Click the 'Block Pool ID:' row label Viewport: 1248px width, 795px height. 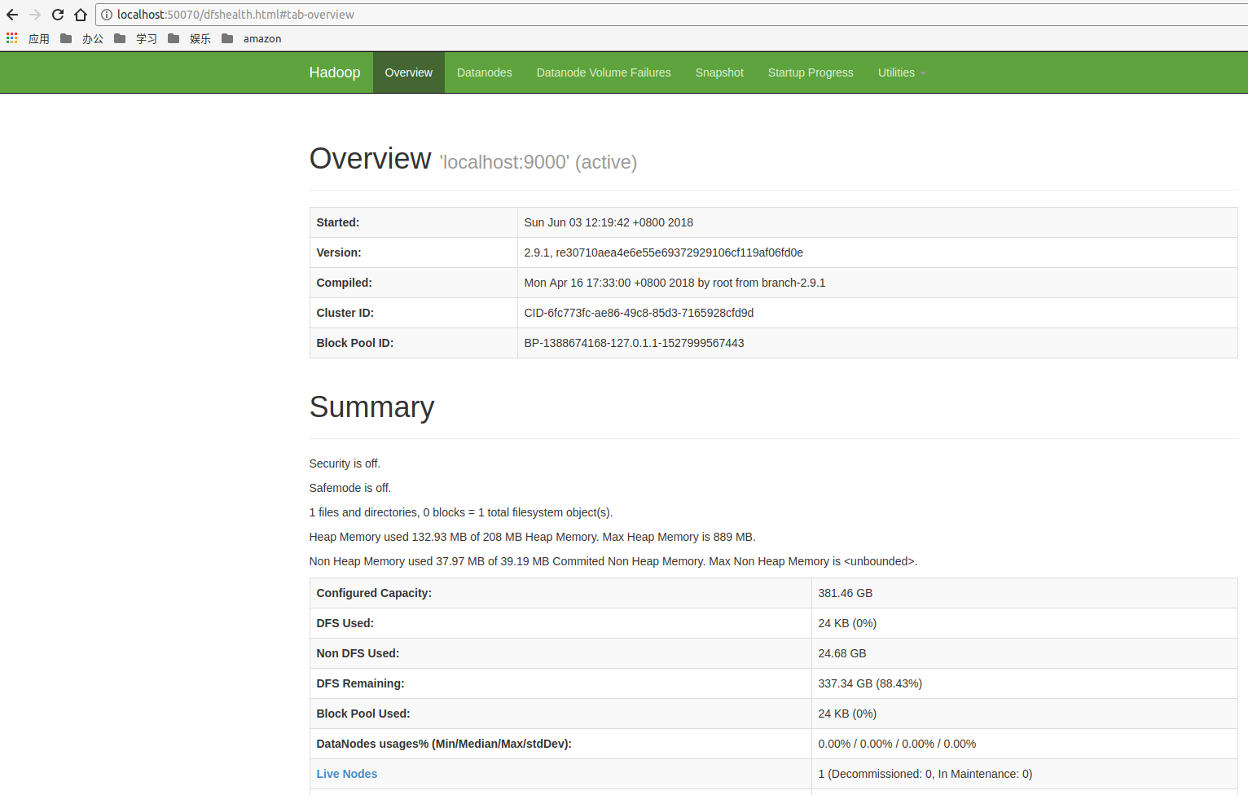[x=355, y=343]
